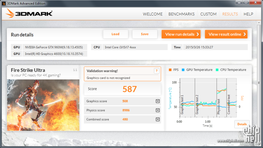
Task: Click the Fire Strike Ultra title
Action: click(28, 70)
